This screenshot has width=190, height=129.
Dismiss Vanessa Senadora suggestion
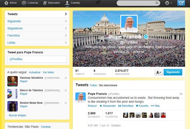[x=66, y=78]
